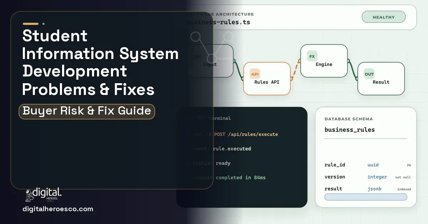
Task: Click the version column name
Action: click(335, 177)
